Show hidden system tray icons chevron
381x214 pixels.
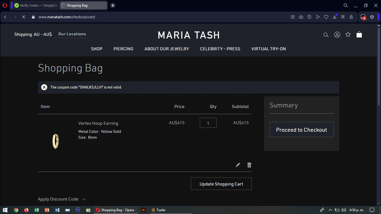[x=330, y=210]
